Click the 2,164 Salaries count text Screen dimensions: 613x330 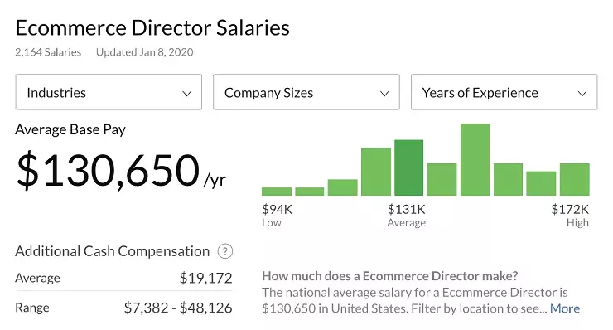[x=48, y=52]
